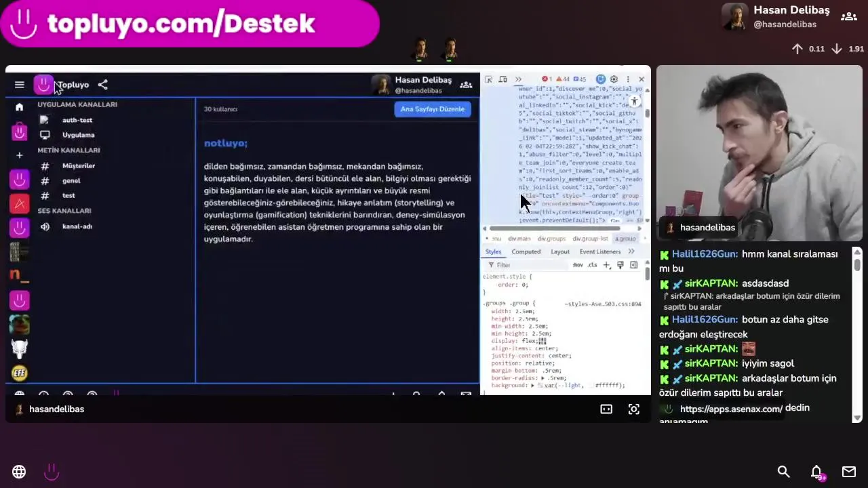Click the blue issues count badge
The width and height of the screenshot is (868, 488).
point(579,79)
